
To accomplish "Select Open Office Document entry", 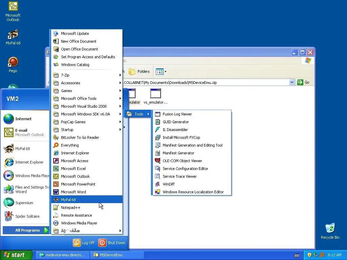I will click(x=86, y=49).
